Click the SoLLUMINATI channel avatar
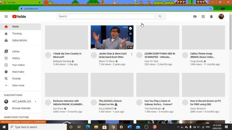 94,103
